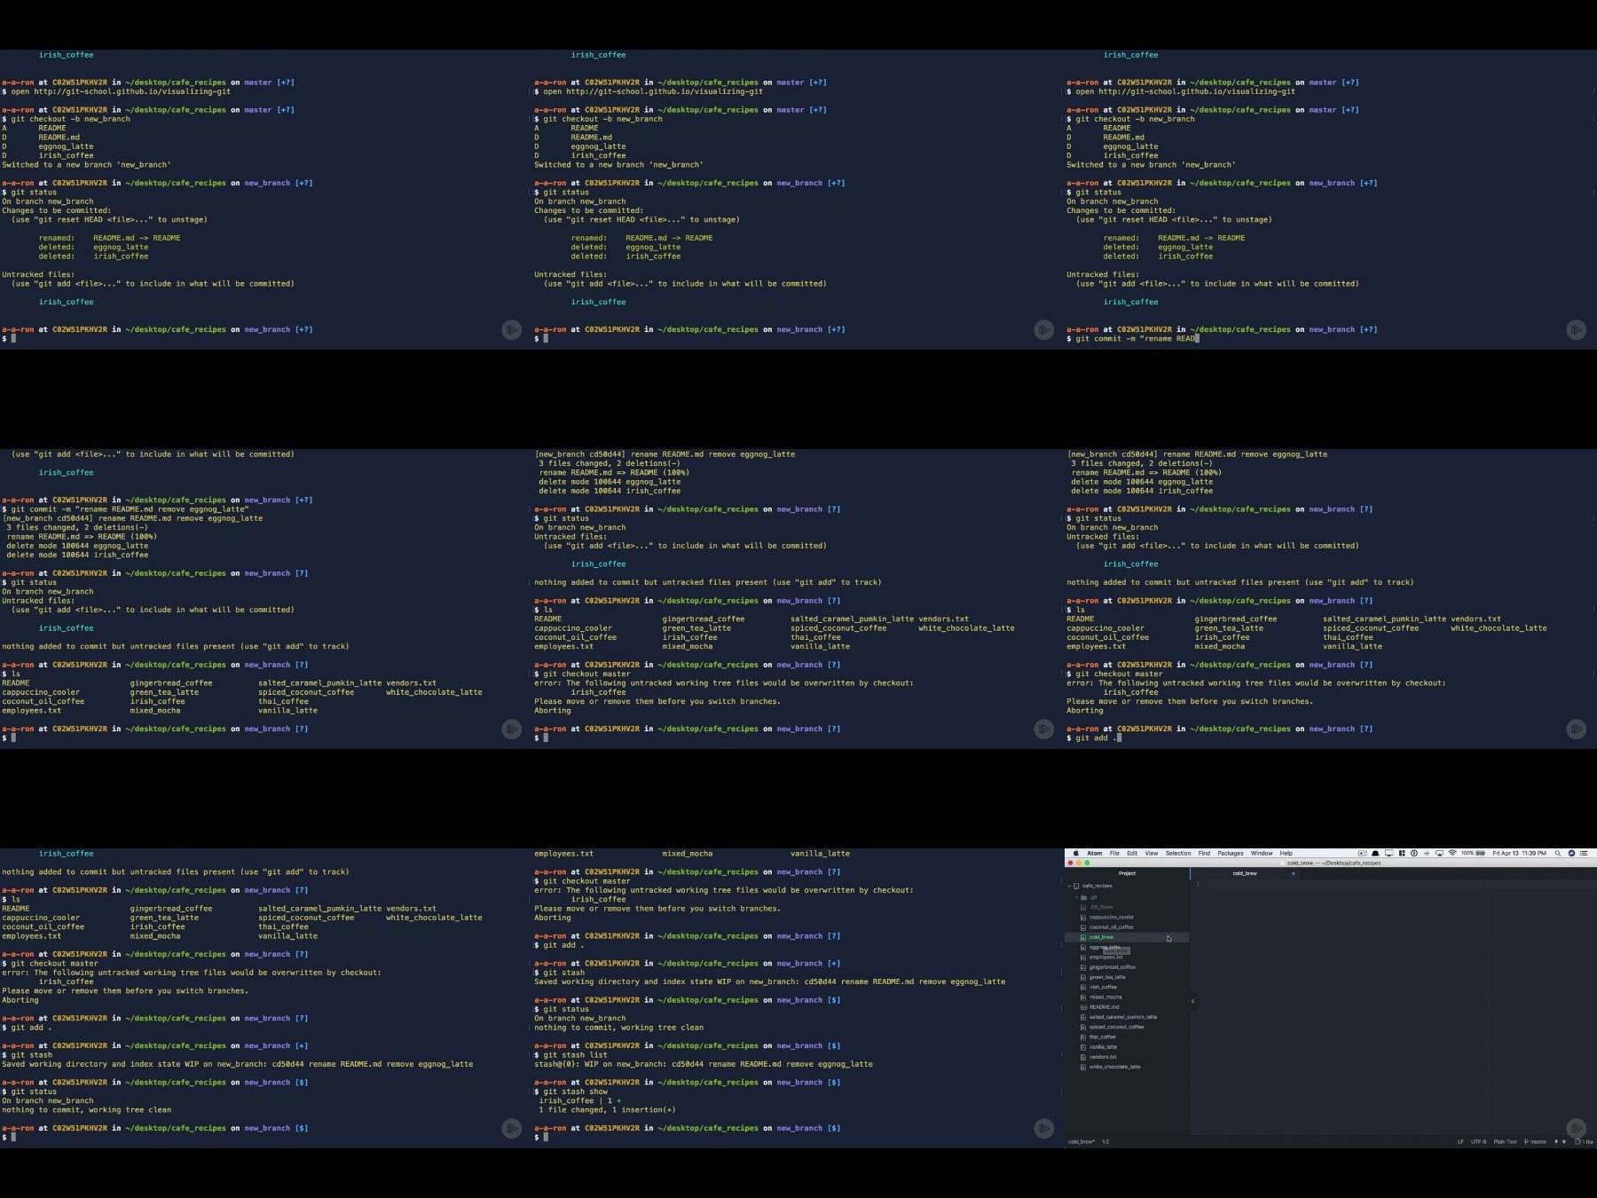1597x1198 pixels.
Task: Click the 1:2 cursor position in status bar
Action: click(x=1105, y=1142)
